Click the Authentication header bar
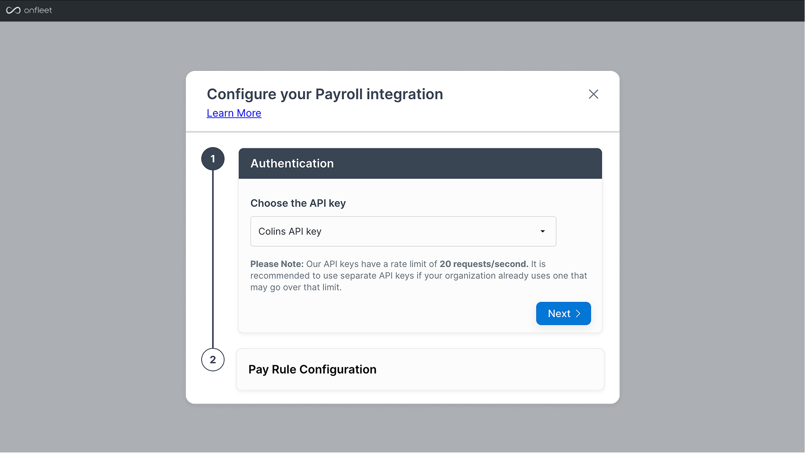 (x=420, y=163)
